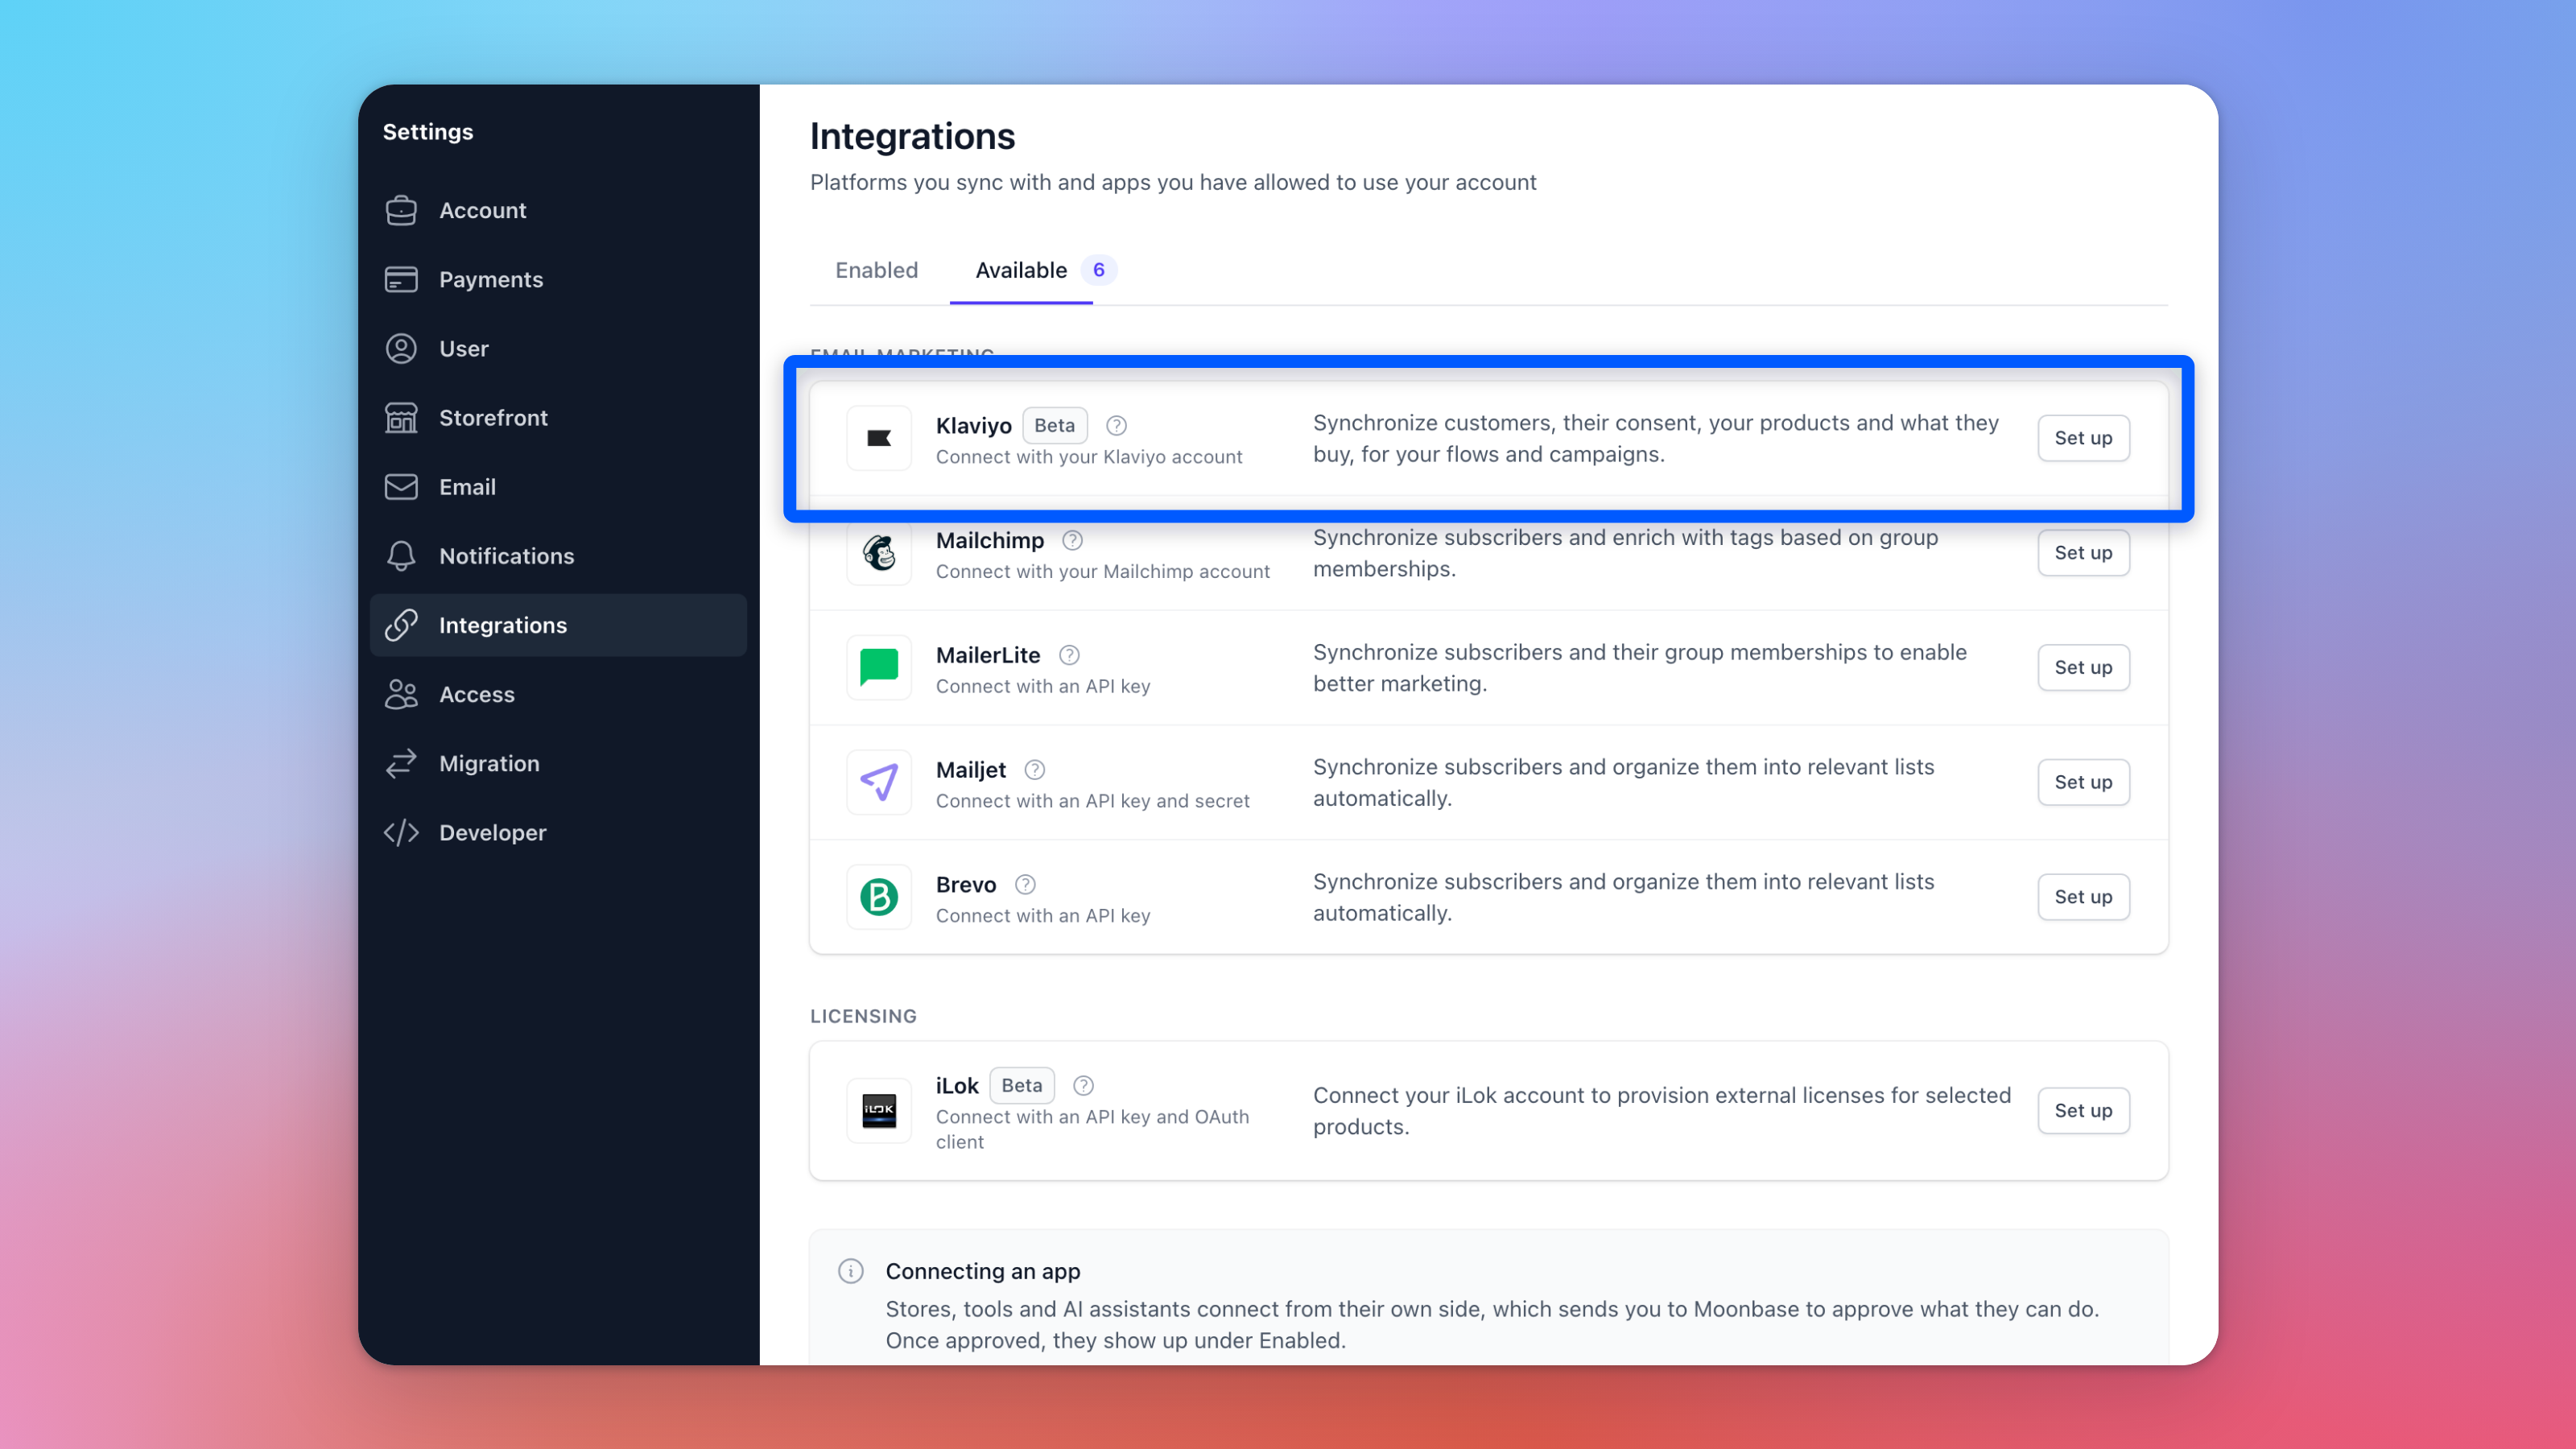Click the Beta badge next to Klaviyo
This screenshot has width=2576, height=1449.
pos(1054,426)
